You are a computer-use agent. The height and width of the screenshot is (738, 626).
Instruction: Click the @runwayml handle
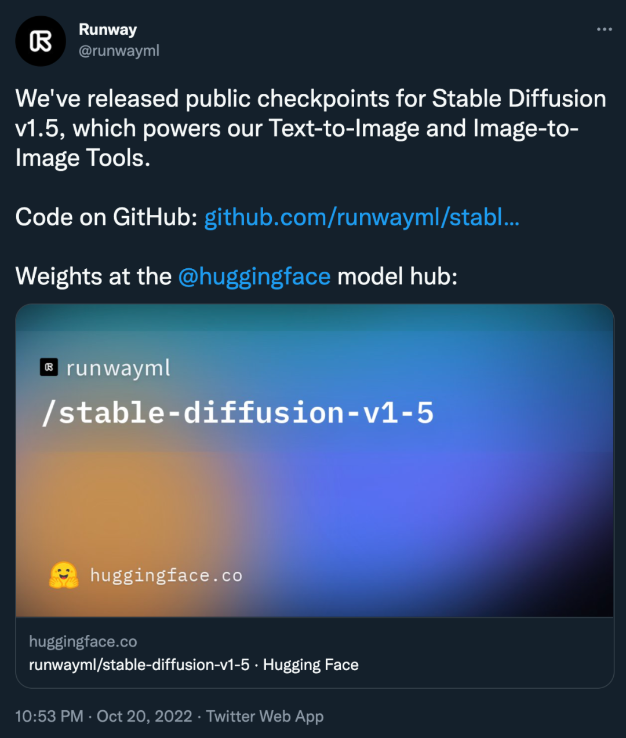click(119, 51)
